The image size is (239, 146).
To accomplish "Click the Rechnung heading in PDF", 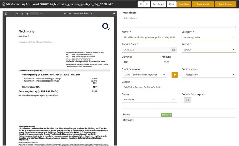I will [26, 31].
